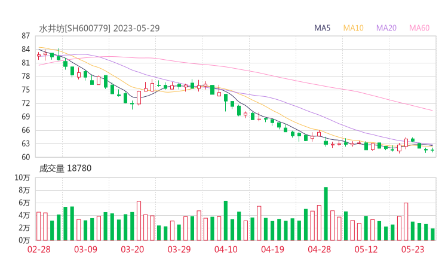Click the 6万 volume axis label
The width and height of the screenshot is (442, 263).
[24, 203]
